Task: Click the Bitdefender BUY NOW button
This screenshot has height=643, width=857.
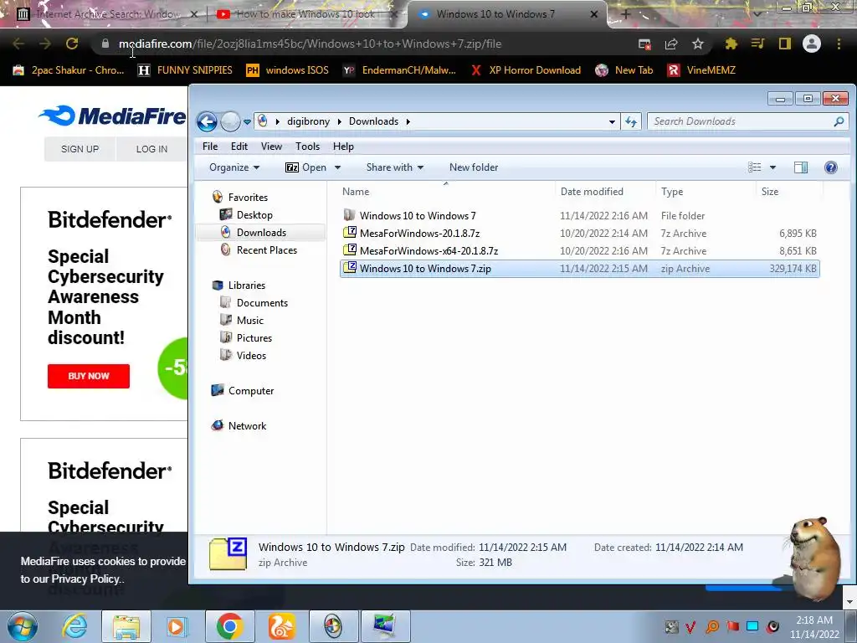Action: 89,376
